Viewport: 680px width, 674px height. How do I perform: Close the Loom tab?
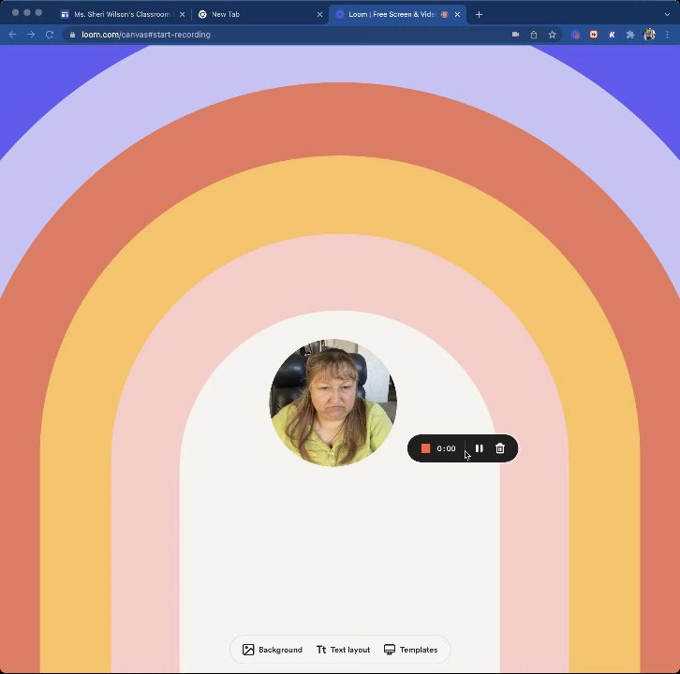457,14
